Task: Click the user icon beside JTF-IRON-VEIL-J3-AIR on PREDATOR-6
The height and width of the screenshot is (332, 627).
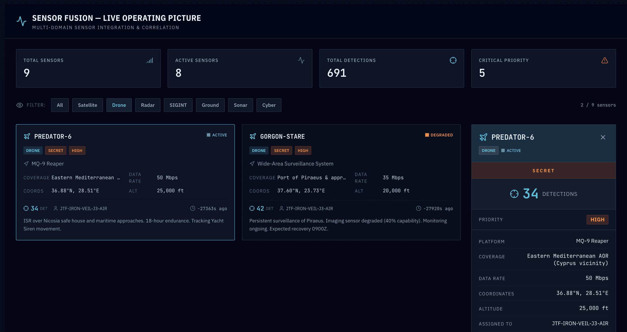Action: click(55, 208)
